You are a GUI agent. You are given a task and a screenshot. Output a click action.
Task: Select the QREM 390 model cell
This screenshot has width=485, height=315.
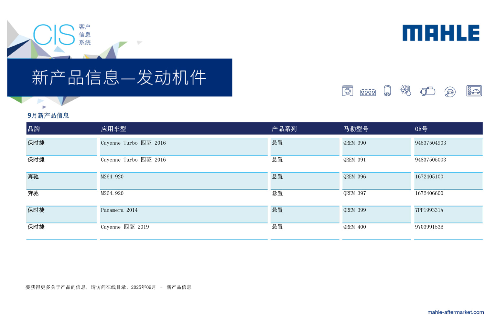pyautogui.click(x=354, y=143)
